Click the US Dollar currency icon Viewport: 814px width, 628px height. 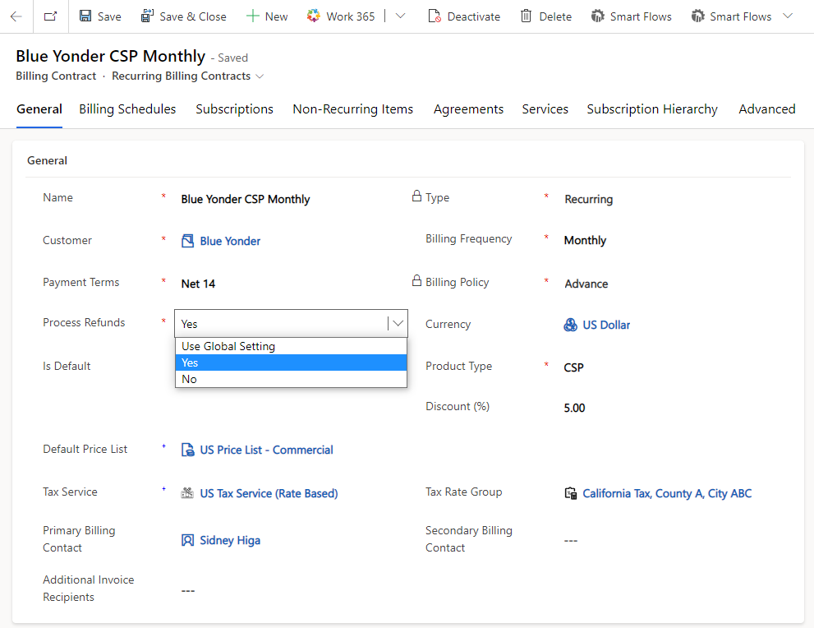[x=571, y=326]
